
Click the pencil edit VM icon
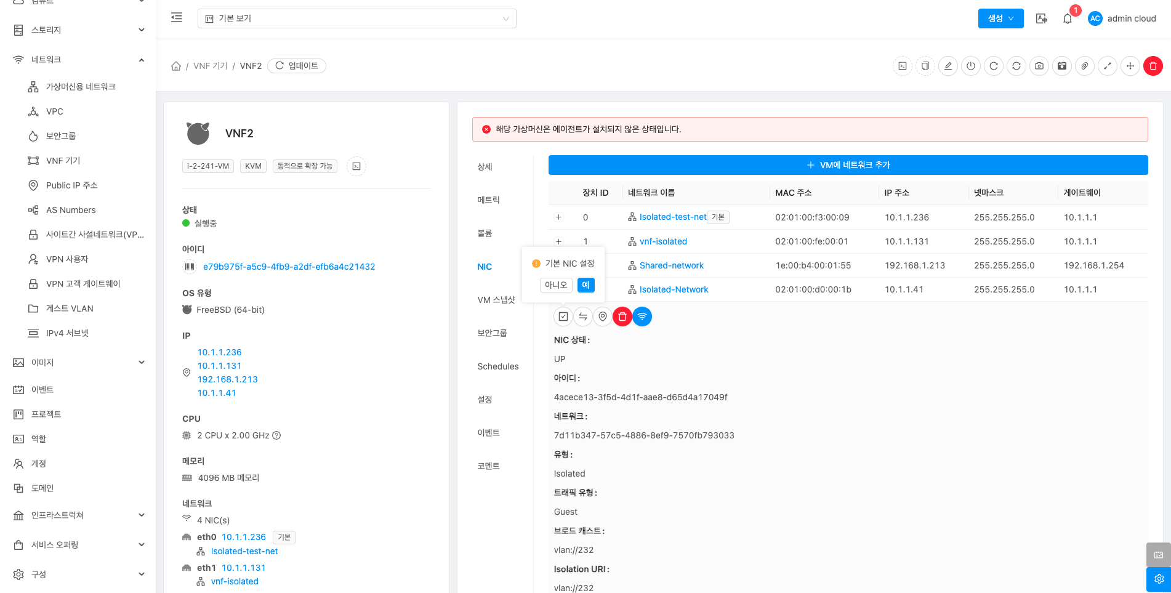948,66
